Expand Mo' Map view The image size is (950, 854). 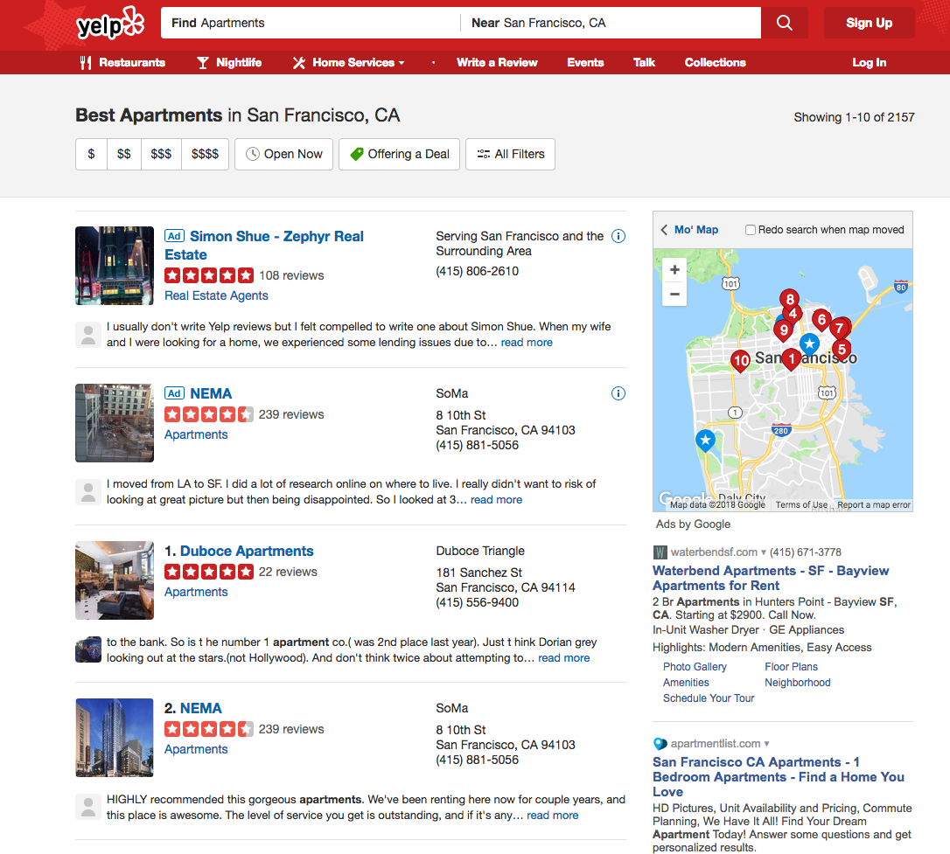[x=689, y=230]
